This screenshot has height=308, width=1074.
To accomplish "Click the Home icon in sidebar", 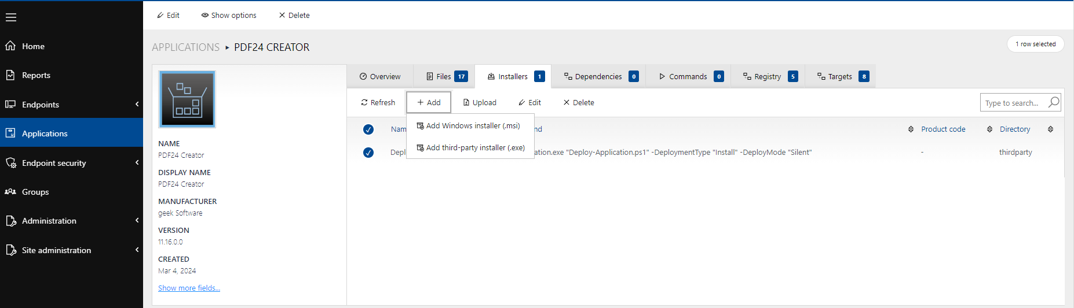I will [x=10, y=46].
